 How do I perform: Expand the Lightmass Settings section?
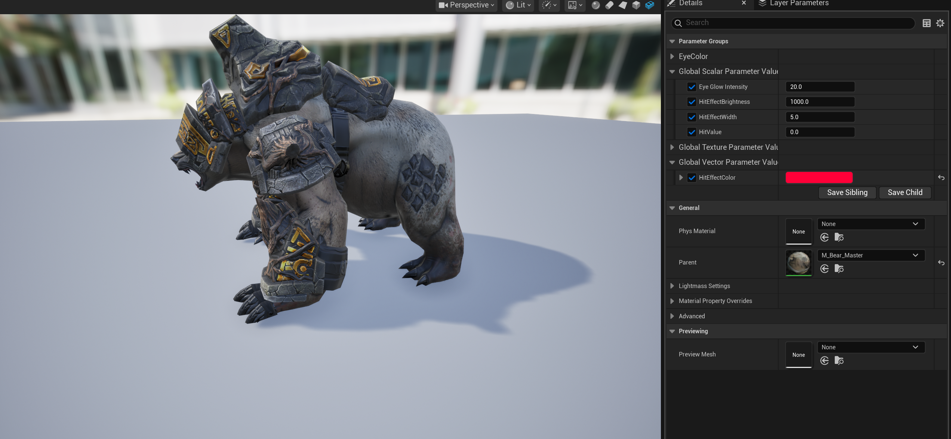(x=672, y=286)
